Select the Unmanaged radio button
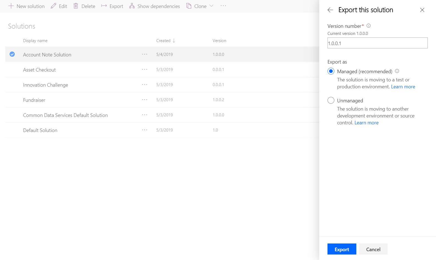Image resolution: width=436 pixels, height=260 pixels. [331, 100]
